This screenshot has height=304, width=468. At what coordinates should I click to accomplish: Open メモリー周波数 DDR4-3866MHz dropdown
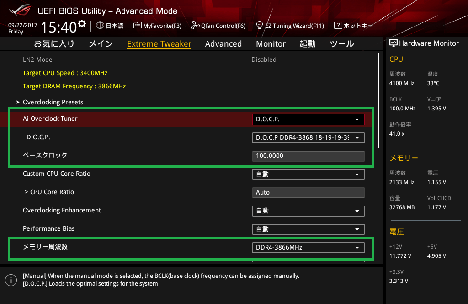[x=308, y=248]
